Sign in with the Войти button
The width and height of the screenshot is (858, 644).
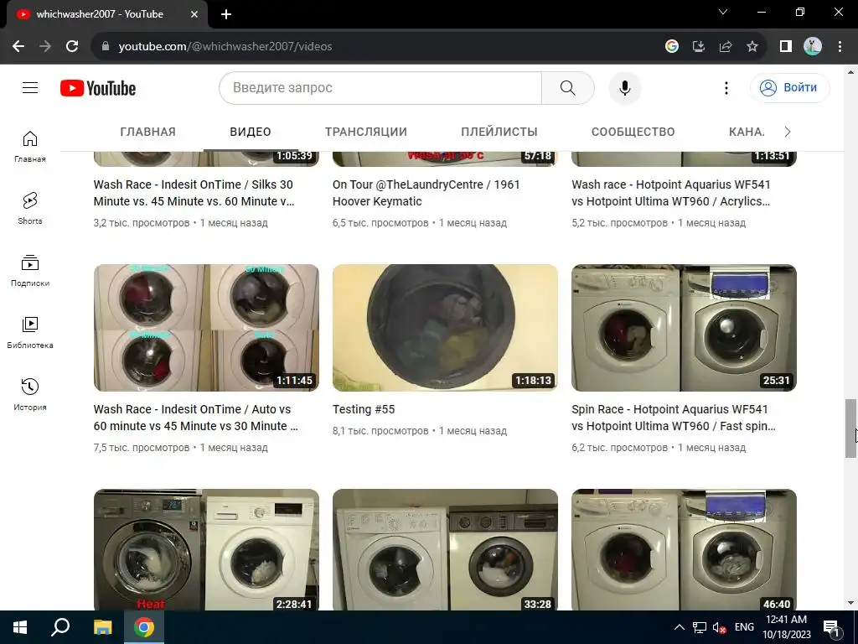(x=789, y=87)
